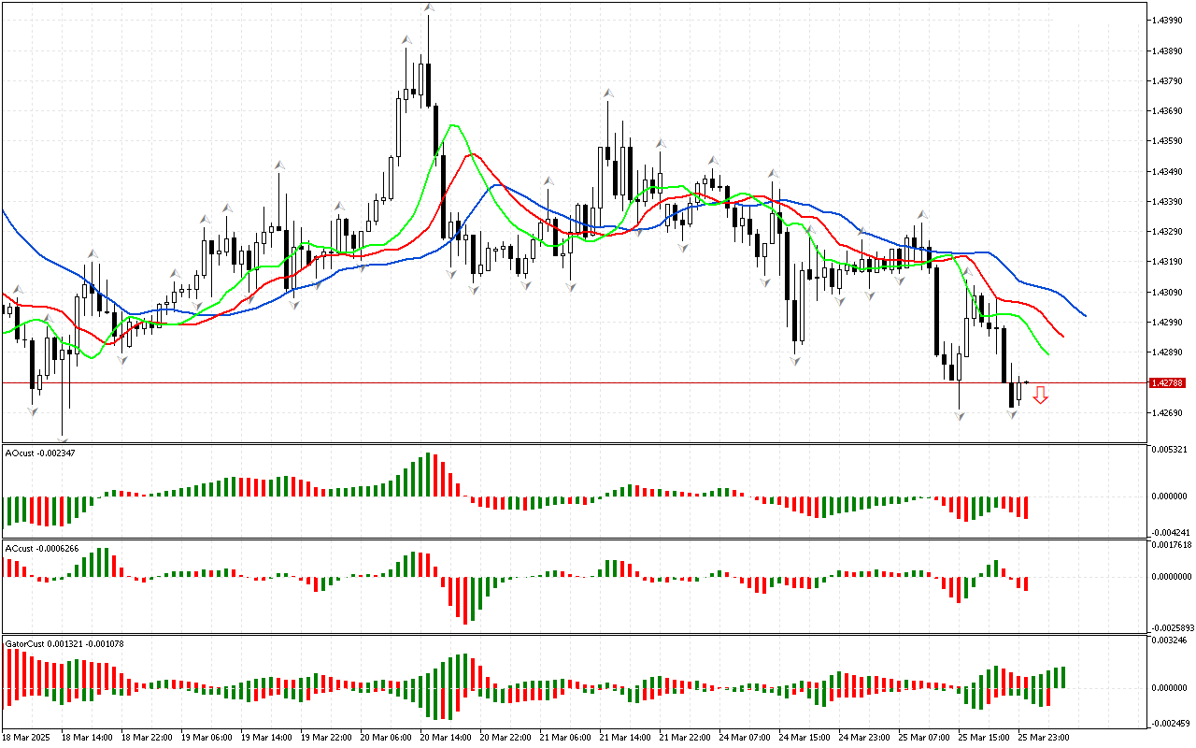Select the up fractal above the highest candle

click(428, 7)
